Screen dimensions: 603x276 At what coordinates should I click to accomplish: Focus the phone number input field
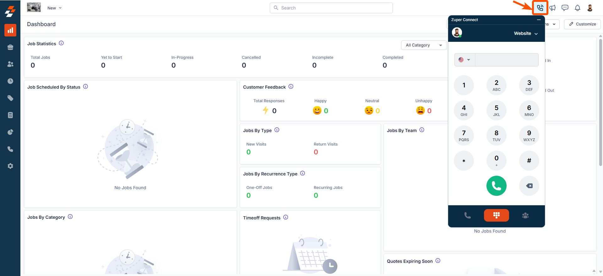[x=507, y=60]
